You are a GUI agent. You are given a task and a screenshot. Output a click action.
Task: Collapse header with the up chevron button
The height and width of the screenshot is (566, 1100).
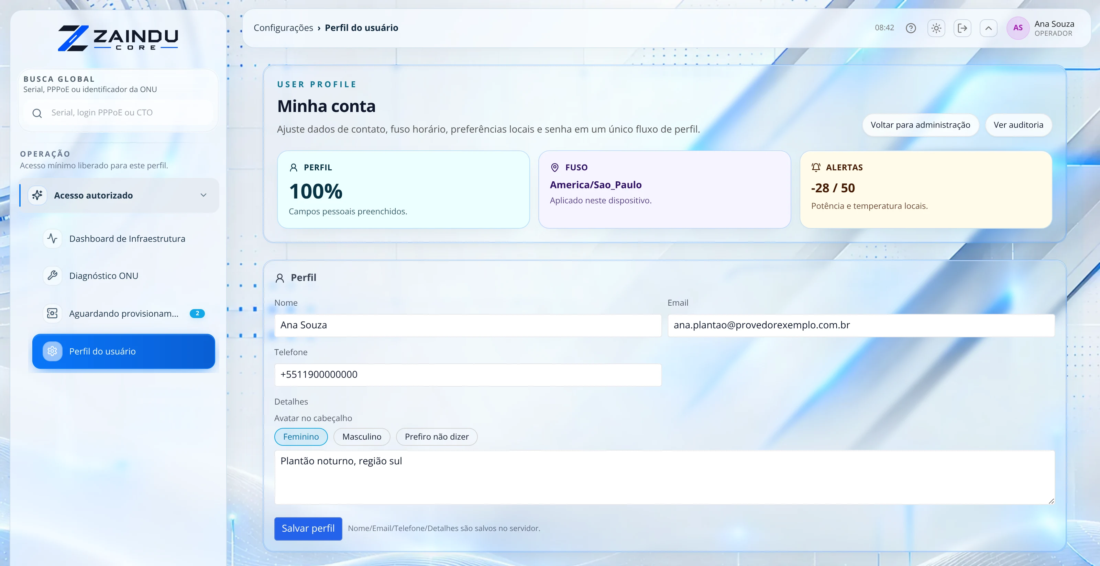coord(989,28)
